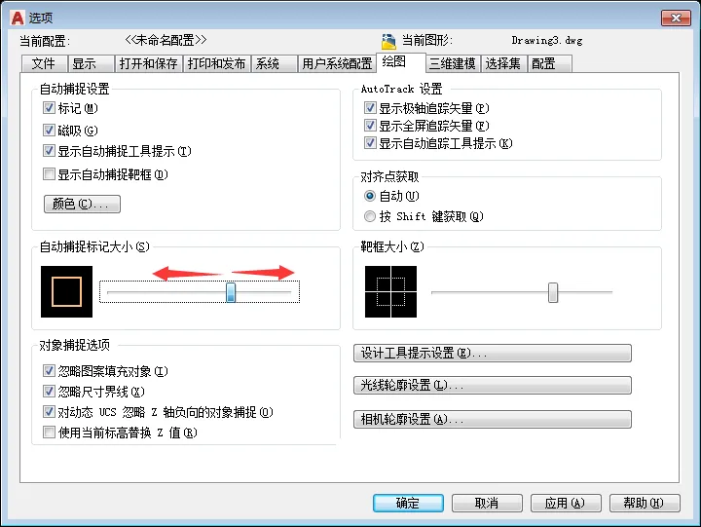
Task: Click the current drawing file icon
Action: click(388, 42)
